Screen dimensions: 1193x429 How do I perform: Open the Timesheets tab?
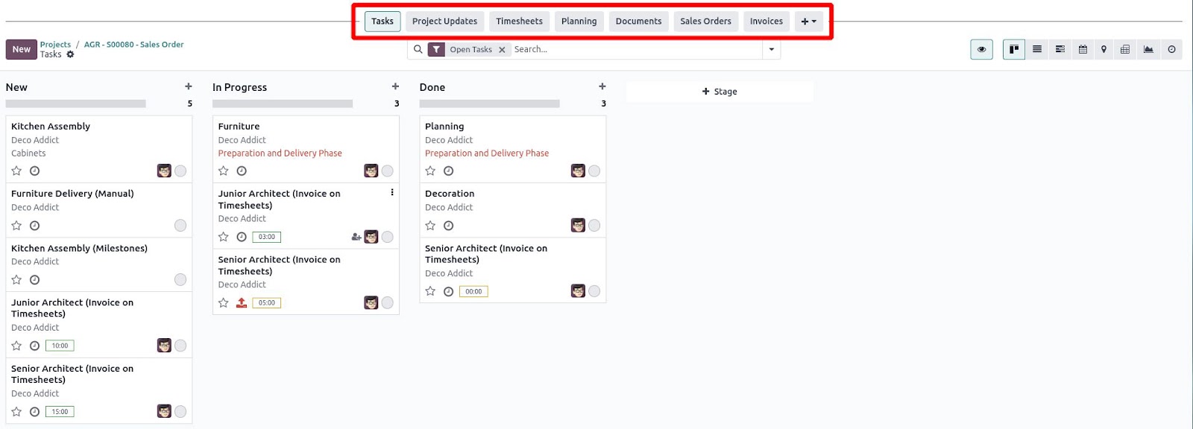tap(520, 22)
